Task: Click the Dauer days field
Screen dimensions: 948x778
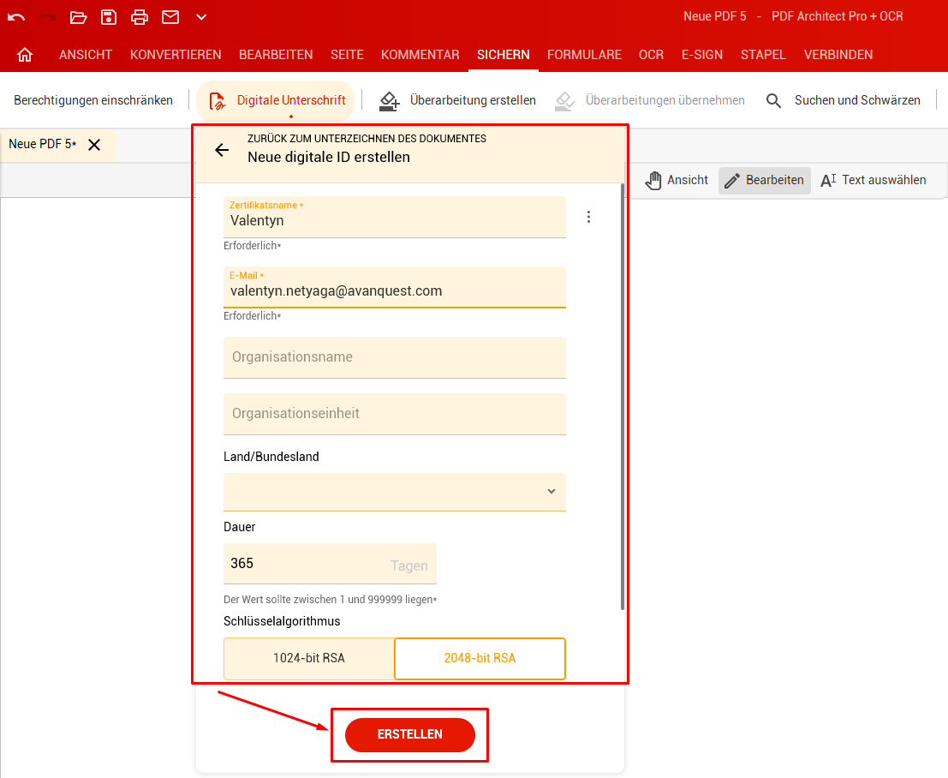Action: point(330,564)
